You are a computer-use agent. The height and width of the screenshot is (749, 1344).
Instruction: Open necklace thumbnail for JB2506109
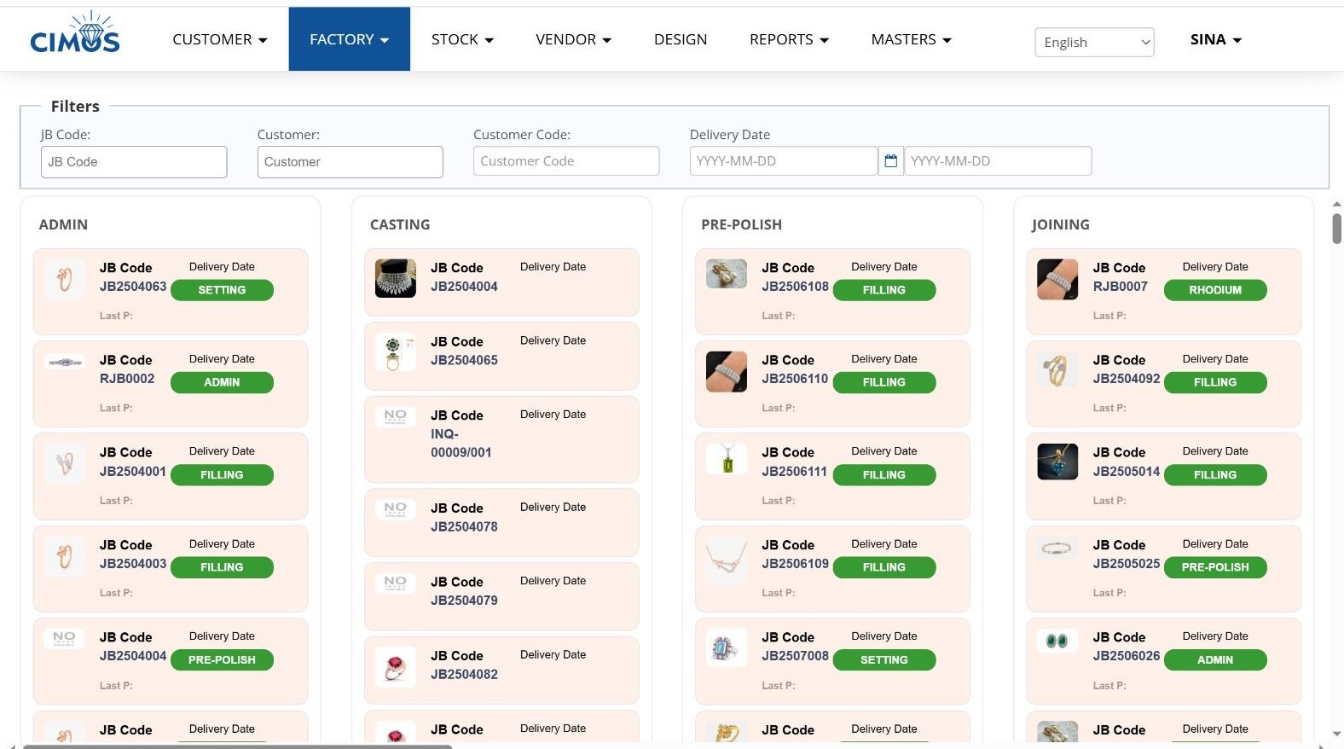[727, 560]
